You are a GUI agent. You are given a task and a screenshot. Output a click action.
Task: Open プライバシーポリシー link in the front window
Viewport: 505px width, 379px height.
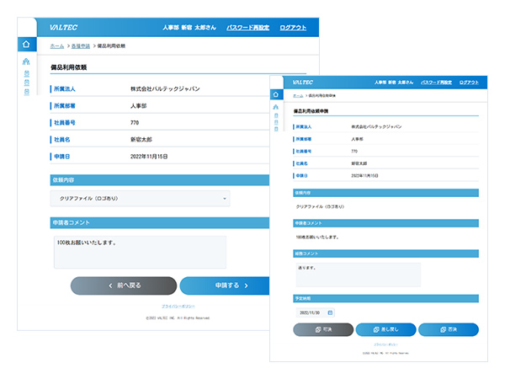pos(385,344)
